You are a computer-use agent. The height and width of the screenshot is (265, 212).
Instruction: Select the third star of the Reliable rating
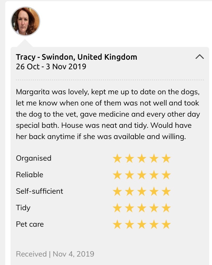click(x=142, y=175)
